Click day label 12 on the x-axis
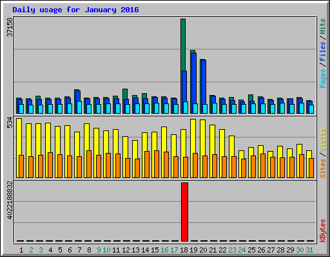This screenshot has height=257, width=330. [x=126, y=250]
